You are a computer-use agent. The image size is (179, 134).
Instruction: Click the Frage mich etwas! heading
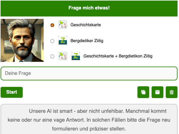pyautogui.click(x=89, y=8)
